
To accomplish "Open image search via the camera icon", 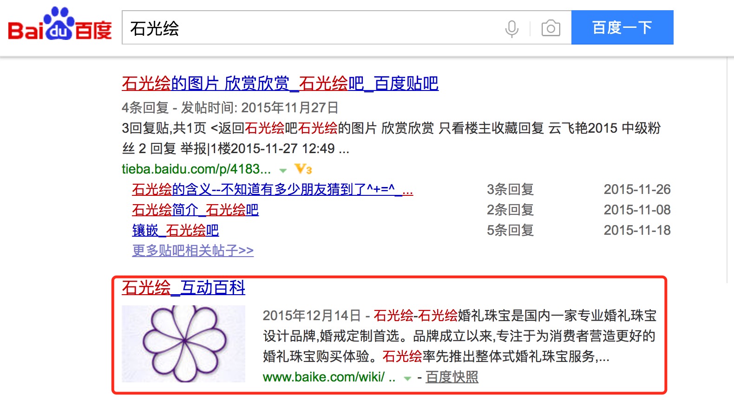I will (x=550, y=28).
